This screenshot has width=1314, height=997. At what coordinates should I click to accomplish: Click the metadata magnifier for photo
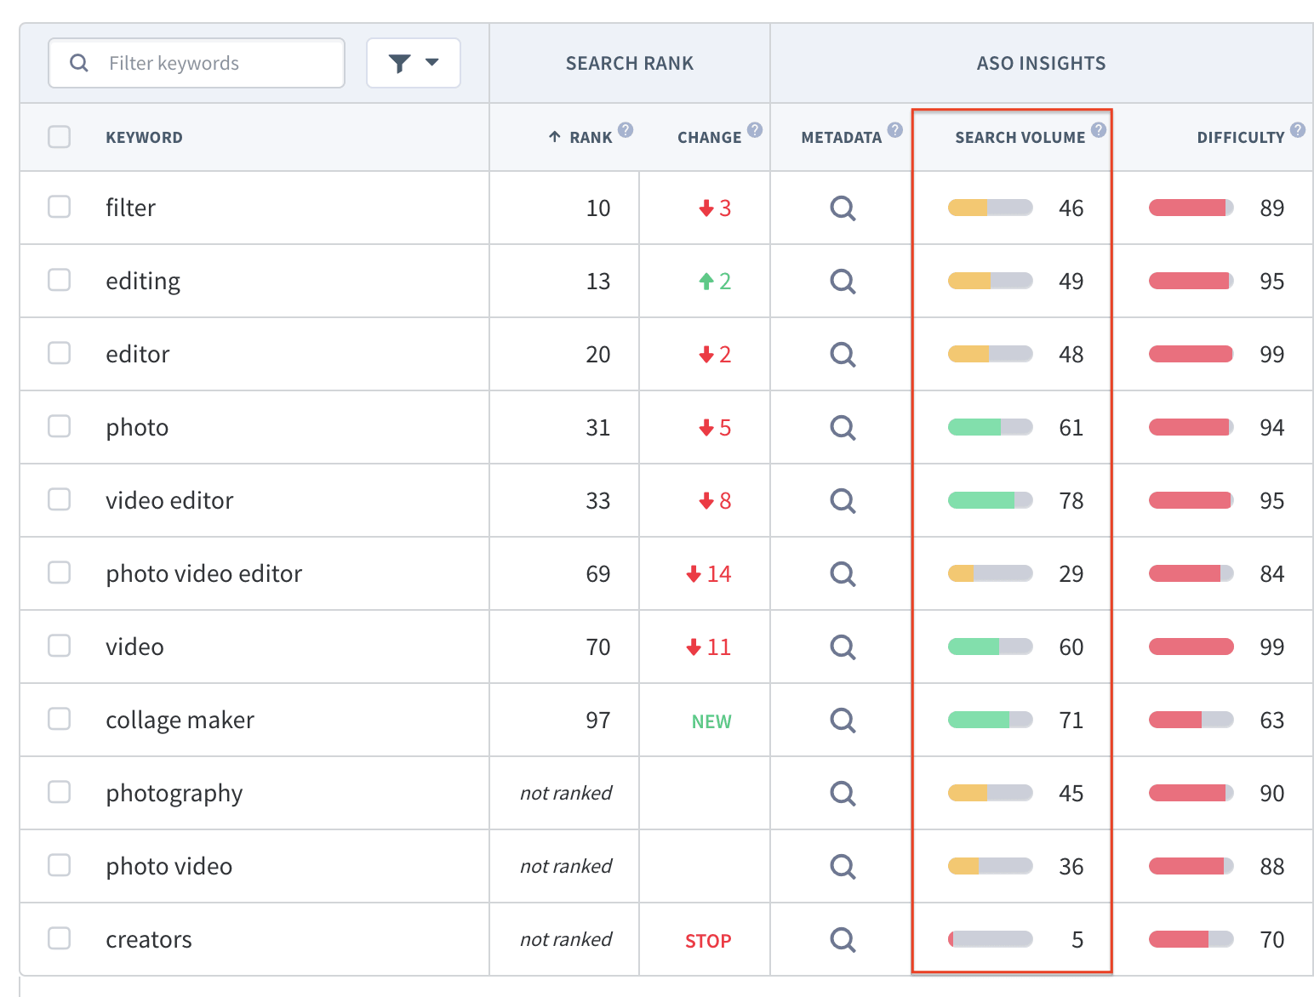(x=843, y=427)
